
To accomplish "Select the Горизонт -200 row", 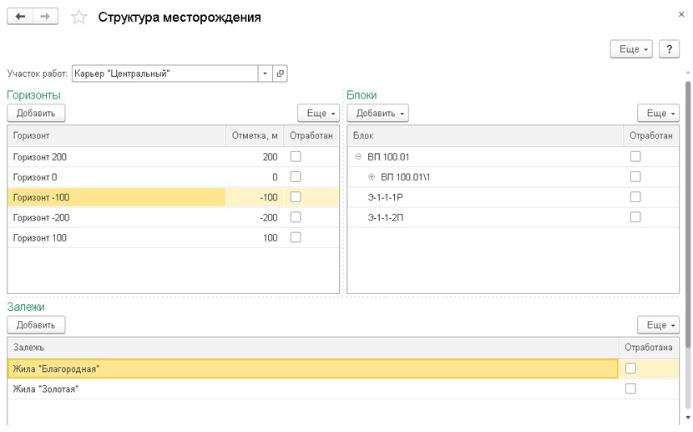I will tap(117, 217).
